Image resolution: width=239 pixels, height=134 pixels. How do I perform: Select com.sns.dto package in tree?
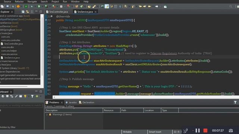click(7, 47)
